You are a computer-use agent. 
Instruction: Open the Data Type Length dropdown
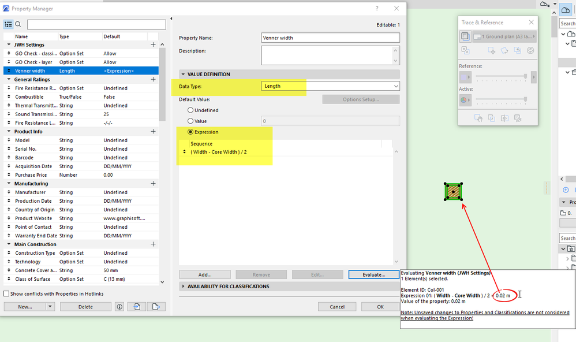click(330, 86)
